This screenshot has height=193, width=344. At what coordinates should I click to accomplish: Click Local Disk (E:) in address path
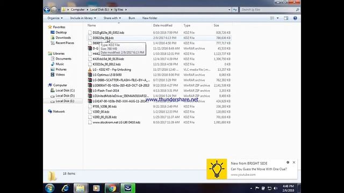(99, 10)
